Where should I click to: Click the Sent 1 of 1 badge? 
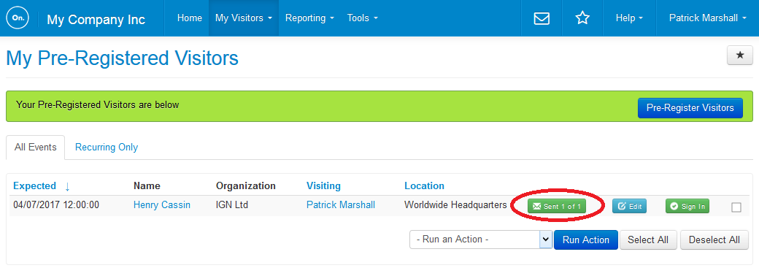point(557,206)
